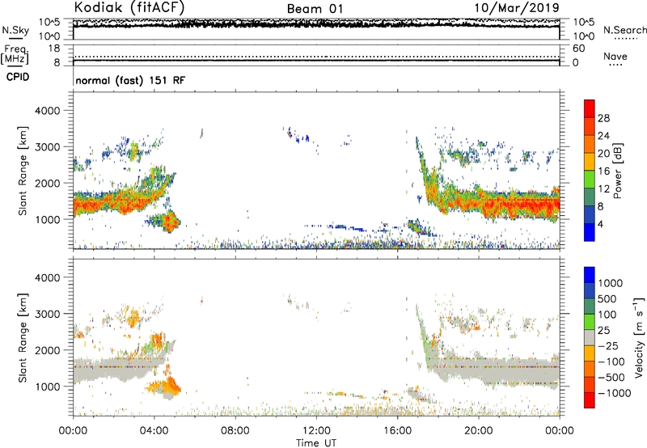The image size is (647, 448).
Task: Click the blue top of velocity colorbar
Action: tap(590, 275)
